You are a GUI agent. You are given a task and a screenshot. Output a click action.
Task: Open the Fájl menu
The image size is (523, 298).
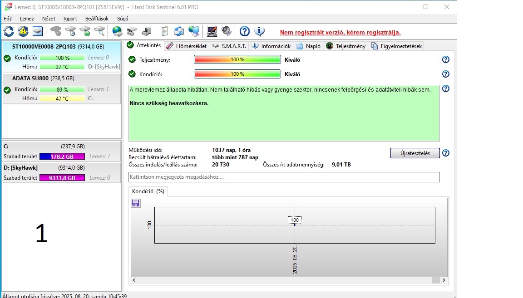[8, 19]
